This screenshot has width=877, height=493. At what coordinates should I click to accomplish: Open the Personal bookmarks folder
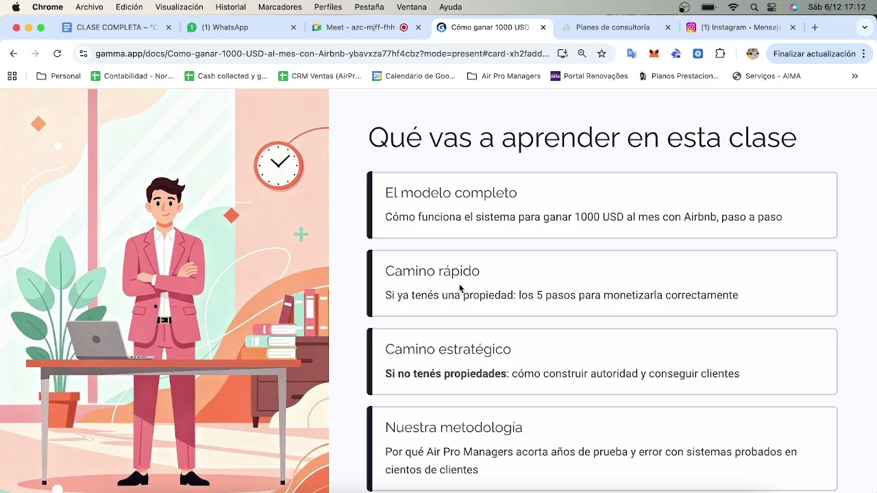coord(58,76)
